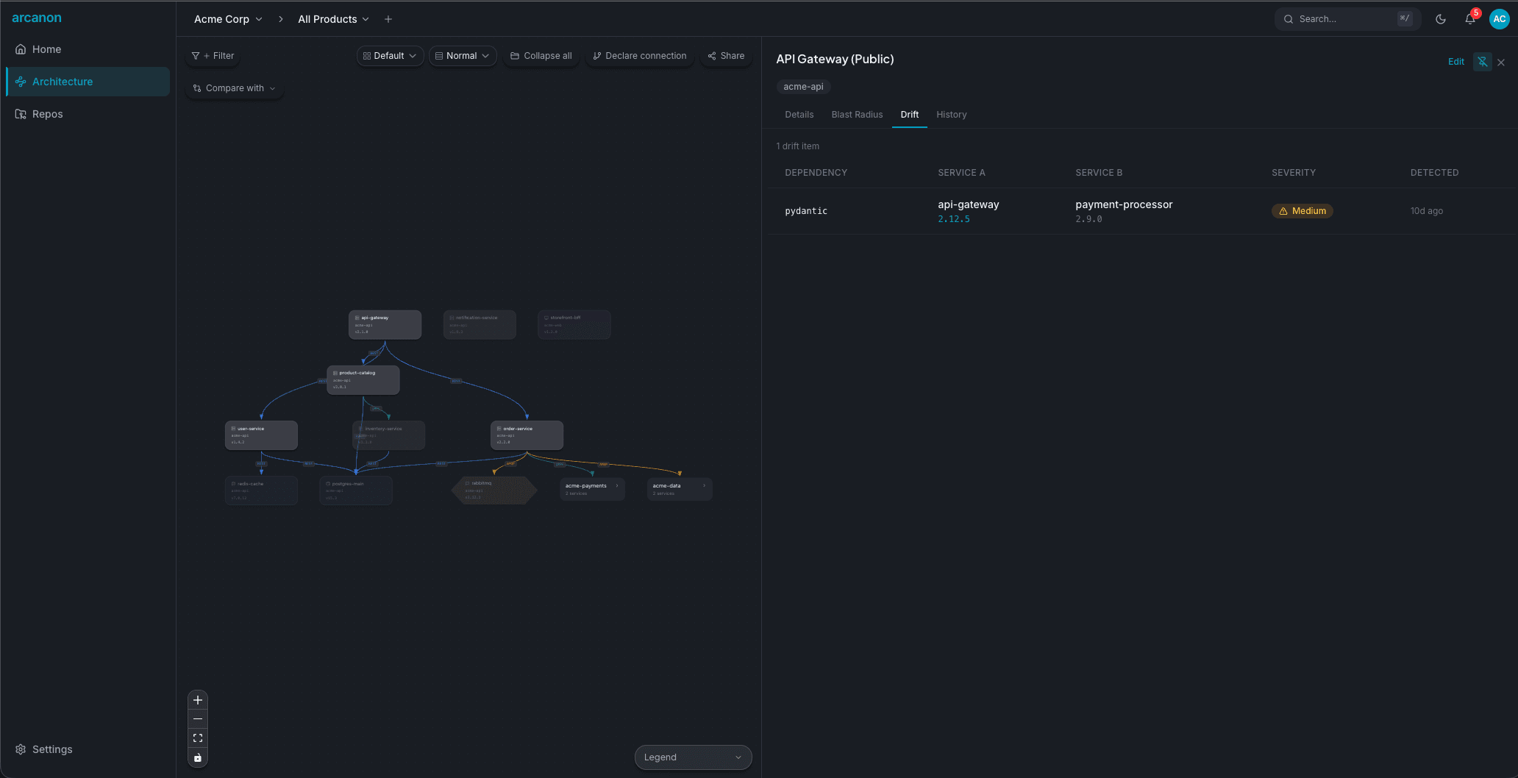Open notifications bell icon
Screen dimensions: 1518x778
(x=1469, y=19)
